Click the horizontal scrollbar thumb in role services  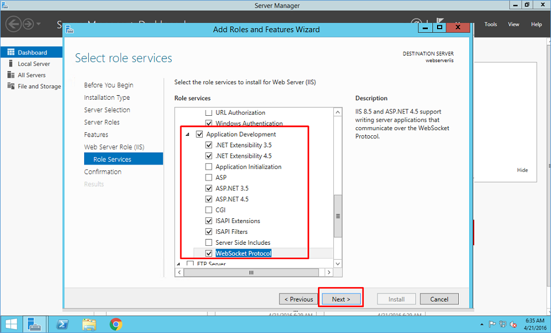coord(251,272)
